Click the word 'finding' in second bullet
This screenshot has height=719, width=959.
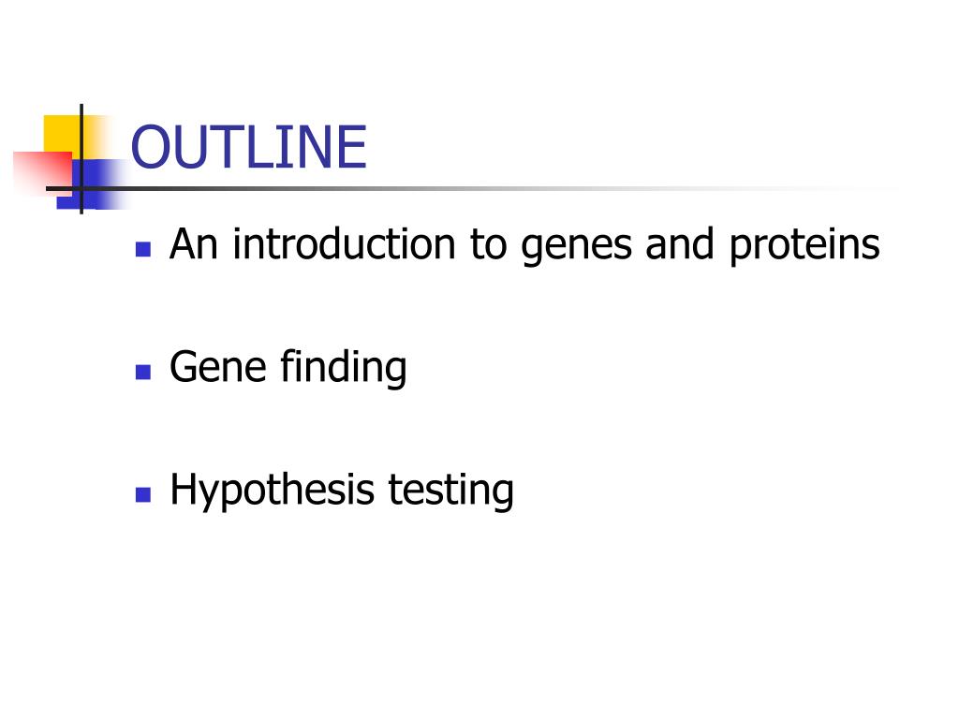[344, 368]
